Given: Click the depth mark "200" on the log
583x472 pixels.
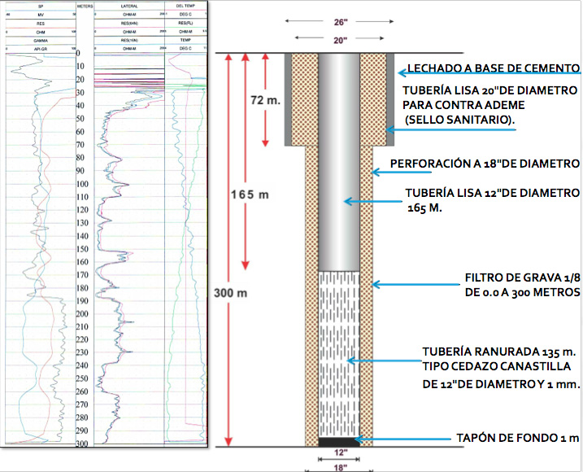Looking at the screenshot, I should [82, 314].
